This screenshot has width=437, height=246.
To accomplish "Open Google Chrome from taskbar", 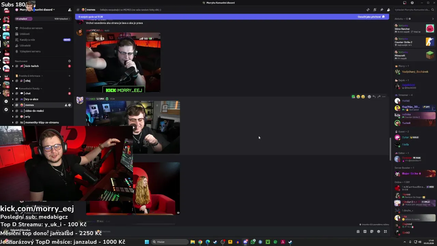I will point(200,242).
